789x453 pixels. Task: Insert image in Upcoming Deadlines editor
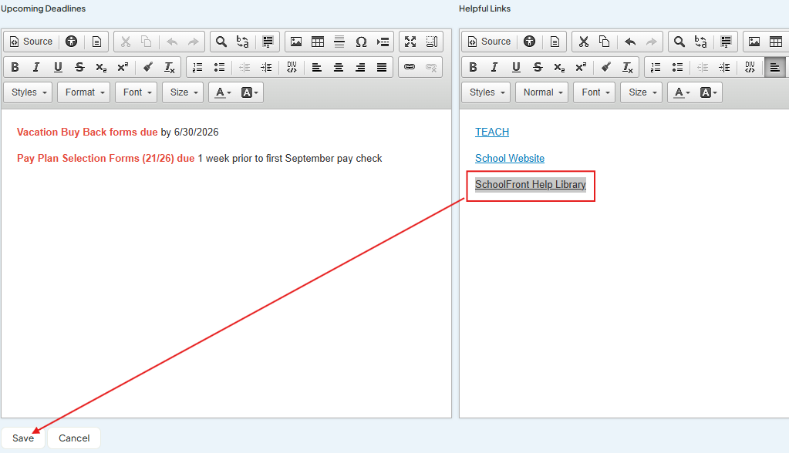pyautogui.click(x=296, y=42)
